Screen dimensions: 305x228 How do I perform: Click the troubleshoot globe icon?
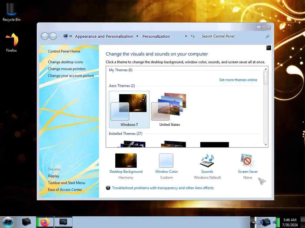coord(108,188)
